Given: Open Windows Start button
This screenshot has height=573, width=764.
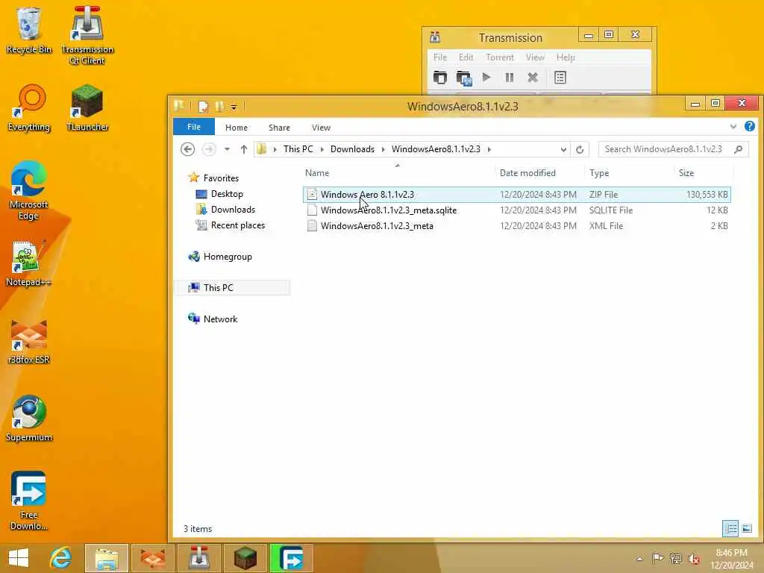Looking at the screenshot, I should [19, 558].
